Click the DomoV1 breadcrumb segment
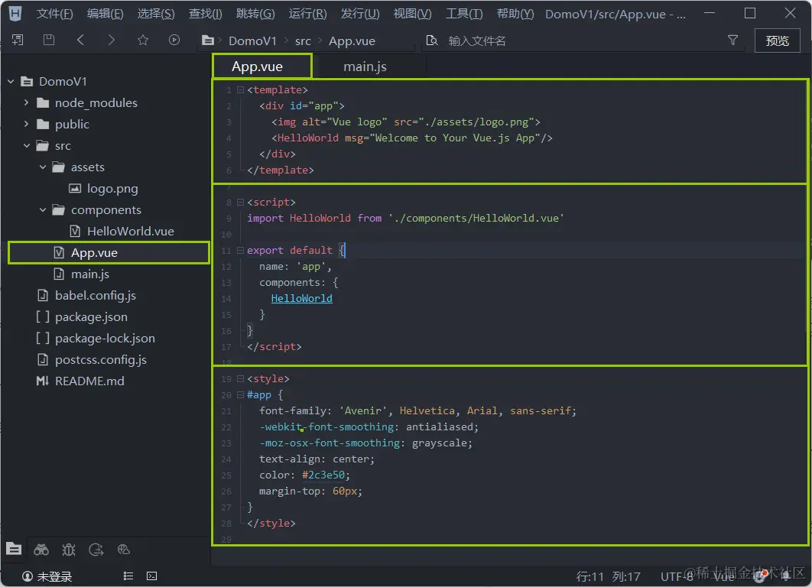The width and height of the screenshot is (812, 587). coord(253,41)
